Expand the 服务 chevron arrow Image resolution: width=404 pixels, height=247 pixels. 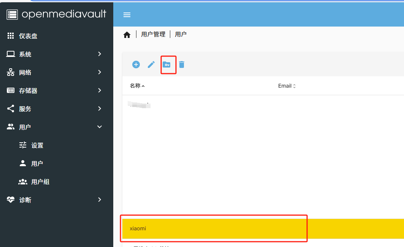(100, 109)
